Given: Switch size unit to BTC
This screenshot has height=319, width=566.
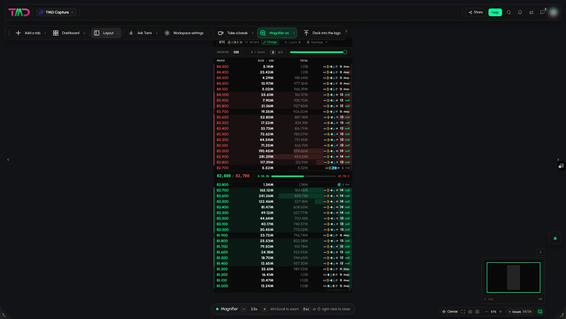Looking at the screenshot, I should [x=281, y=52].
